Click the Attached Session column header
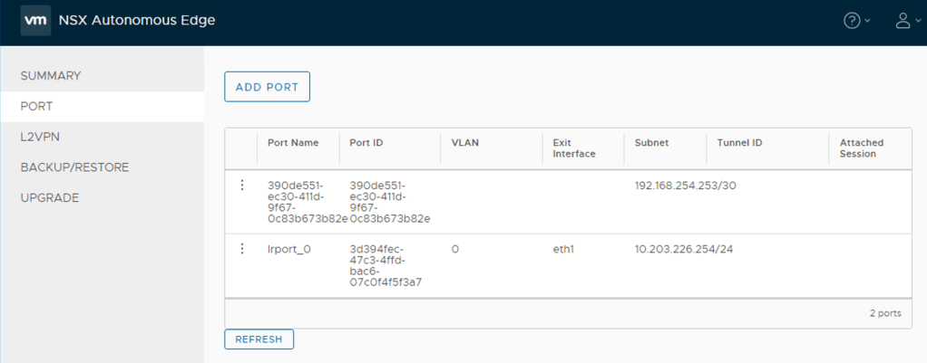Screen dimensions: 927x363 click(x=861, y=148)
